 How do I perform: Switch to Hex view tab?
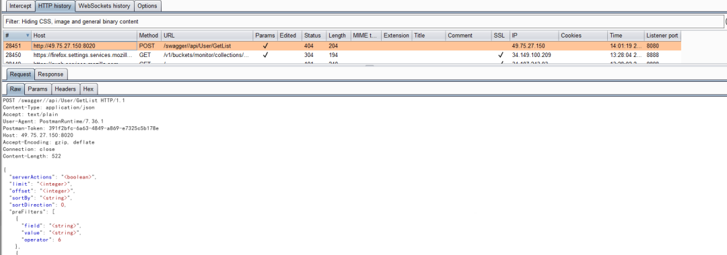point(88,89)
